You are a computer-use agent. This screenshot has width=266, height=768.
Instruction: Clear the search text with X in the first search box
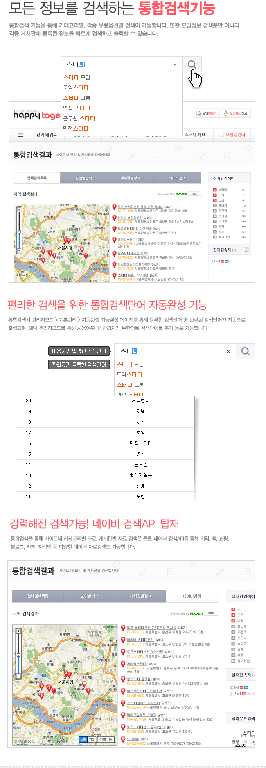(175, 64)
